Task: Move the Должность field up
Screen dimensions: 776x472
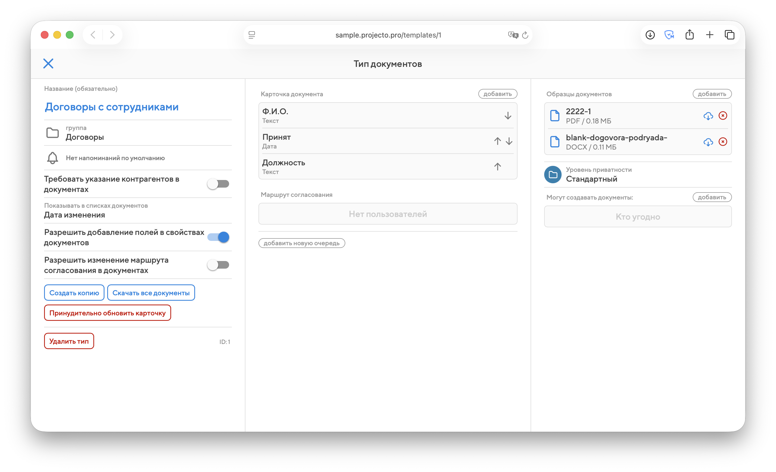Action: pos(497,166)
